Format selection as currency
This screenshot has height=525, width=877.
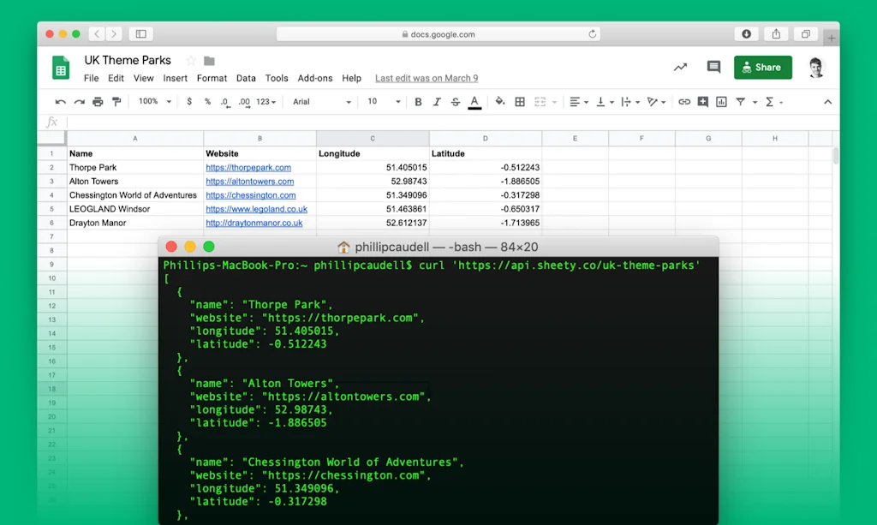pyautogui.click(x=188, y=101)
